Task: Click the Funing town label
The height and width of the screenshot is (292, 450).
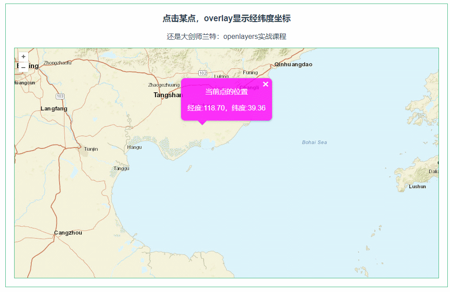Action: point(250,72)
